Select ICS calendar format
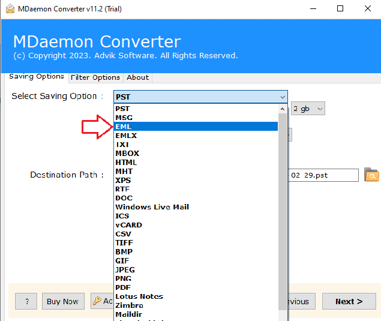This screenshot has width=381, height=321. [x=196, y=216]
